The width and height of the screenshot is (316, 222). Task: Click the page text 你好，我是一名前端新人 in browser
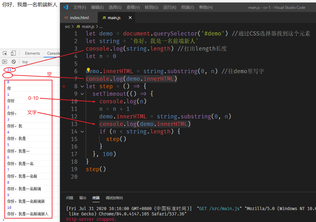pyautogui.click(x=30, y=4)
